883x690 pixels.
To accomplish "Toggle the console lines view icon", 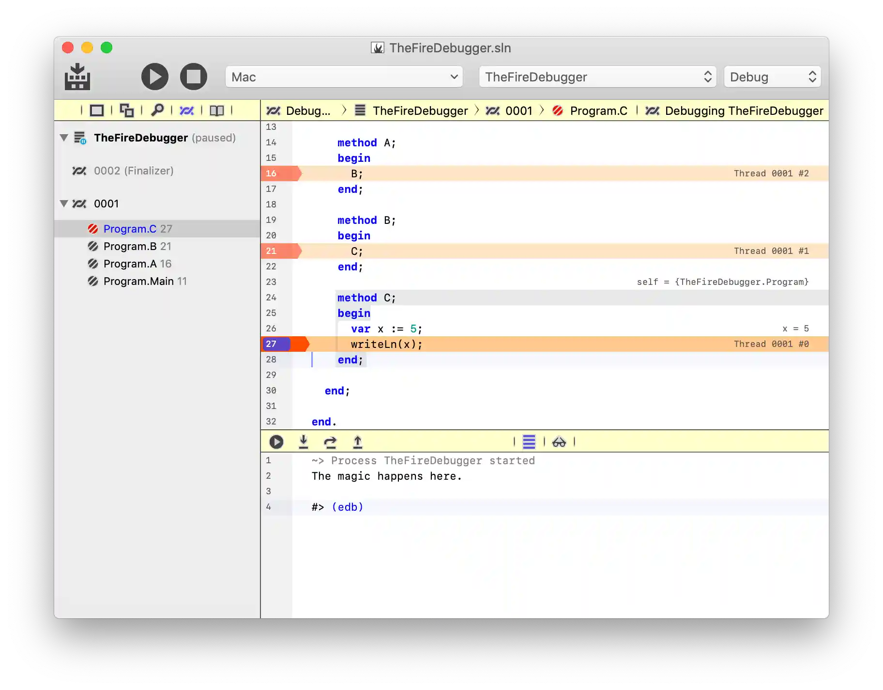I will pos(529,441).
